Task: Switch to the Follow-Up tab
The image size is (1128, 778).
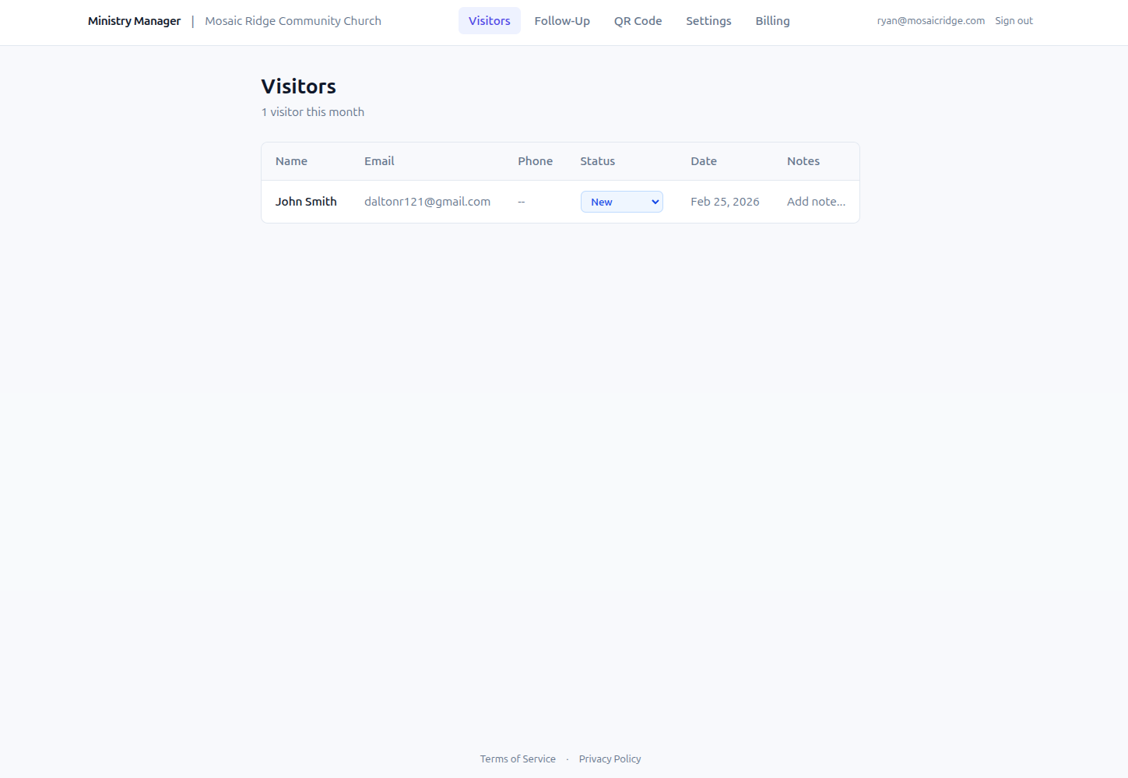Action: pos(561,20)
